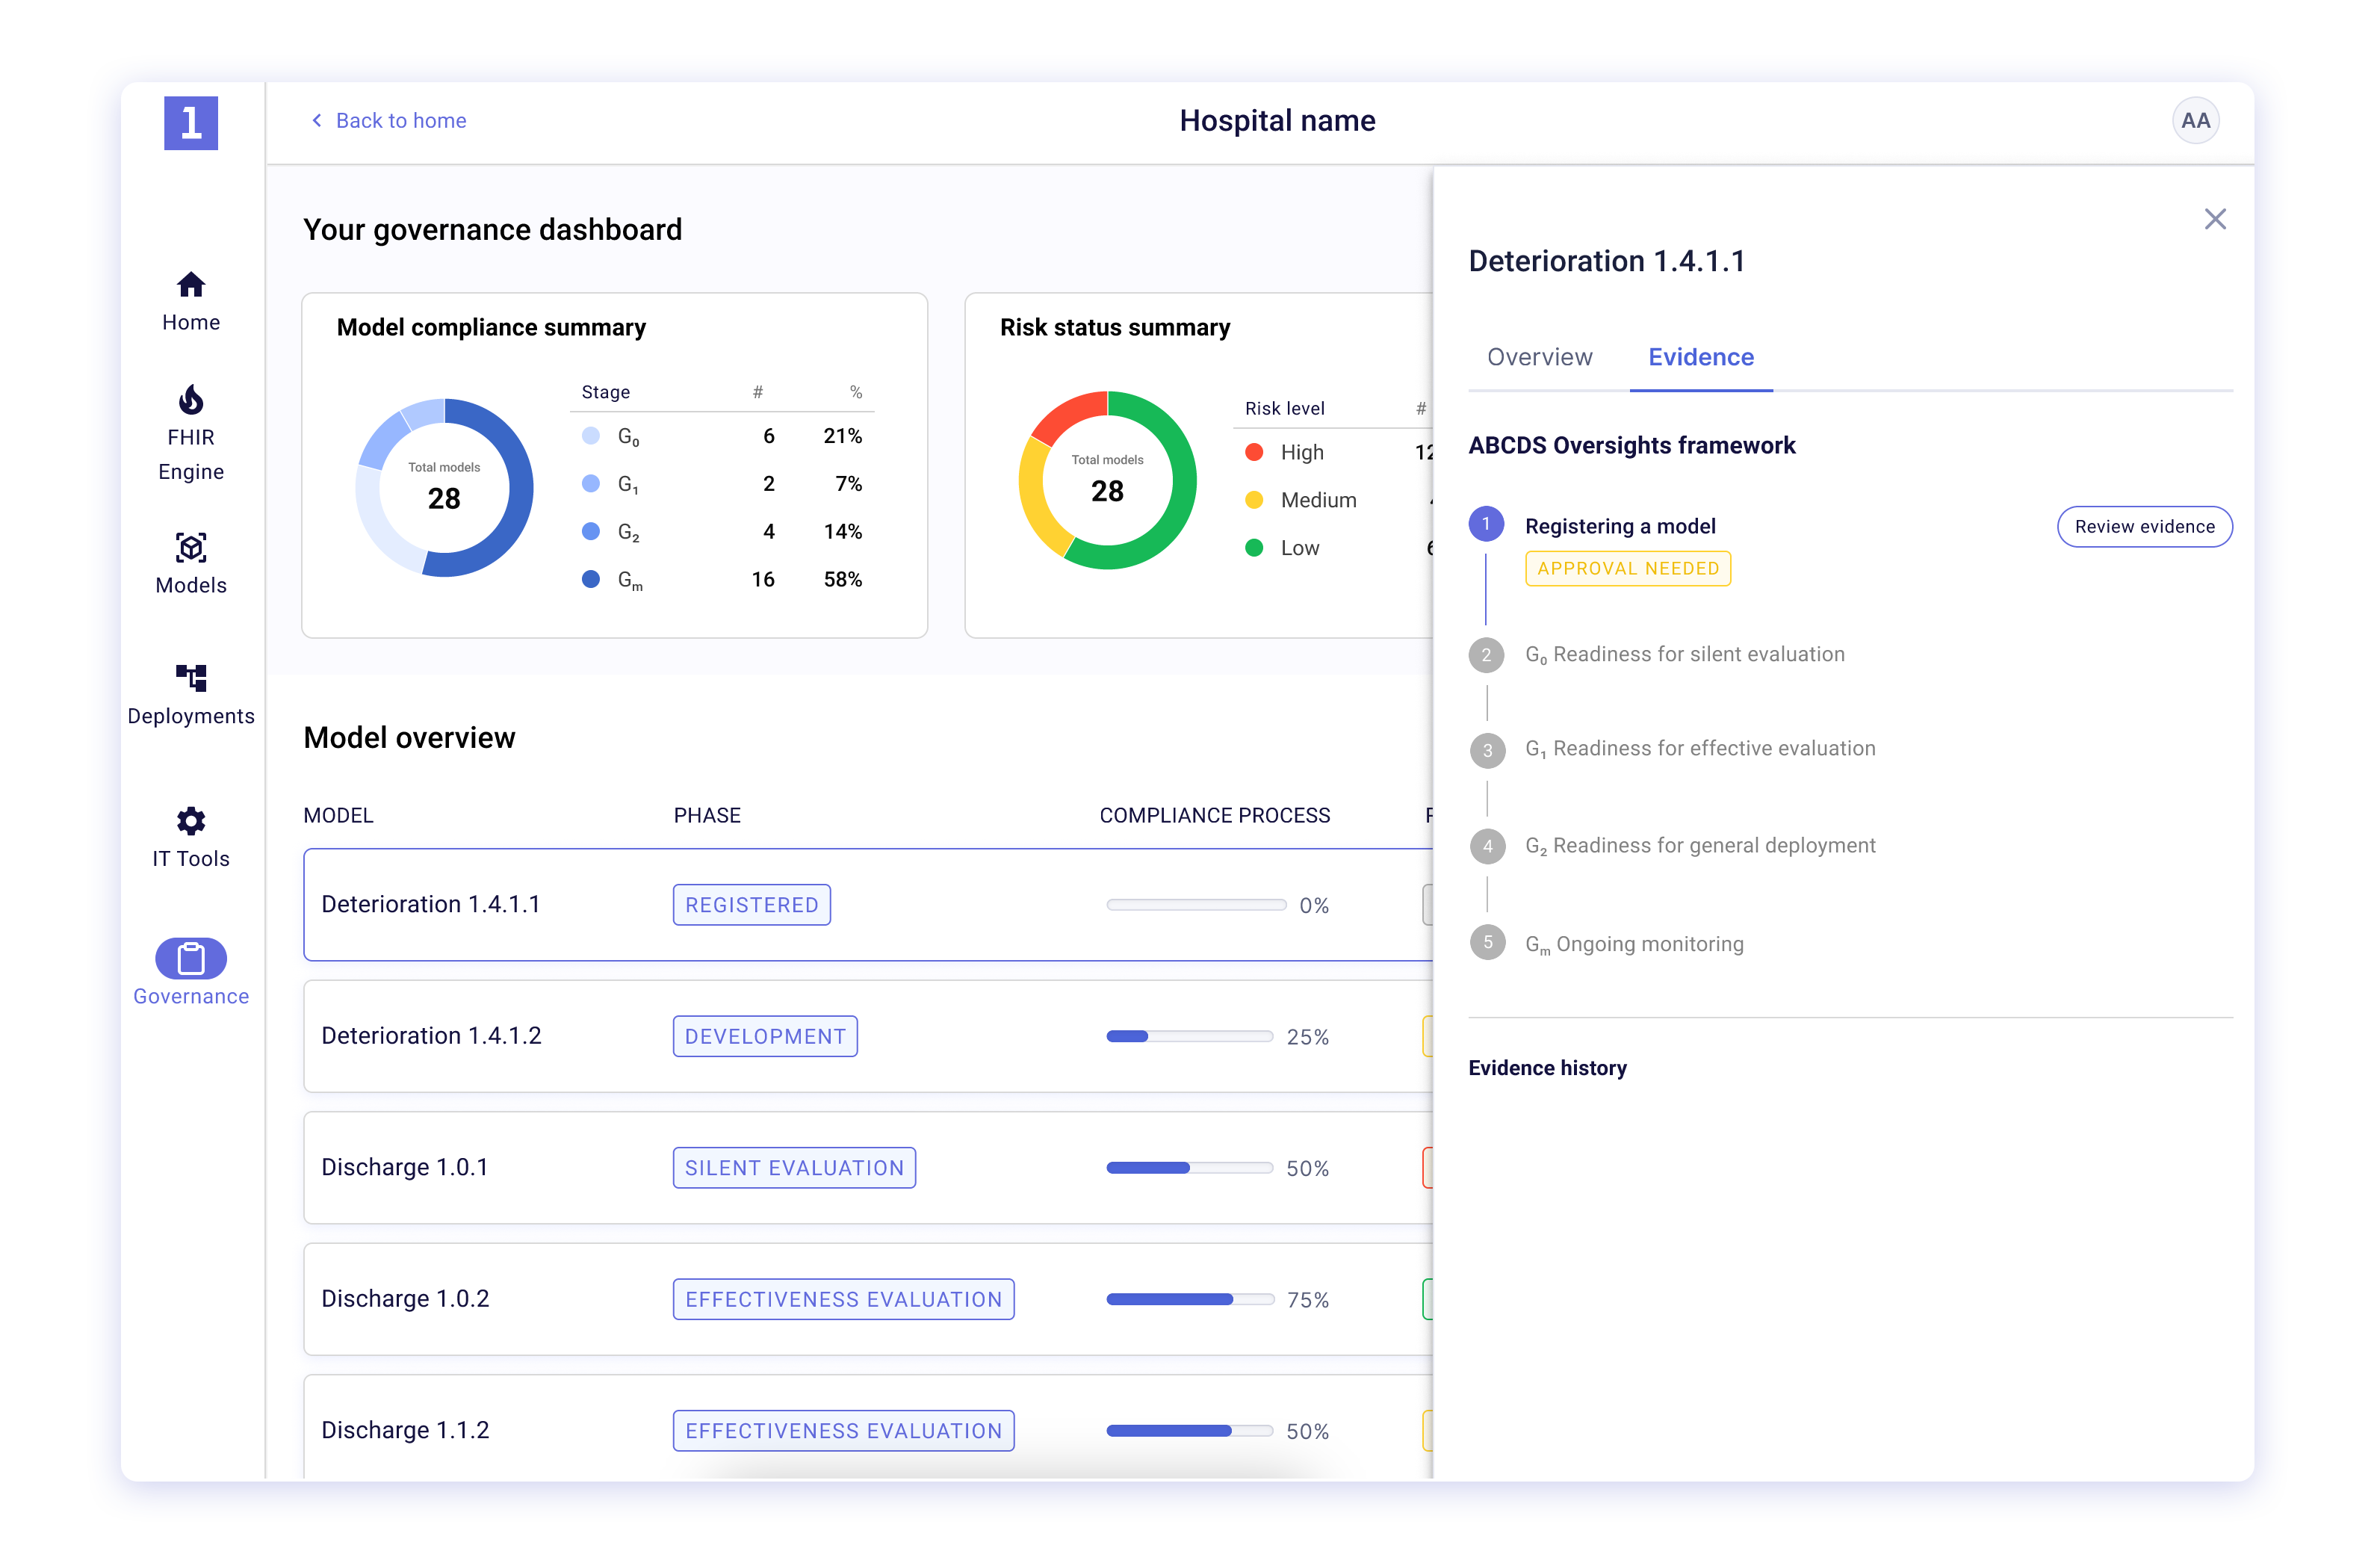Open the AA user avatar
The width and height of the screenshot is (2380, 1557).
point(2195,121)
